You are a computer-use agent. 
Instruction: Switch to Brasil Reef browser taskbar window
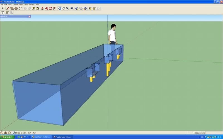coord(41,137)
